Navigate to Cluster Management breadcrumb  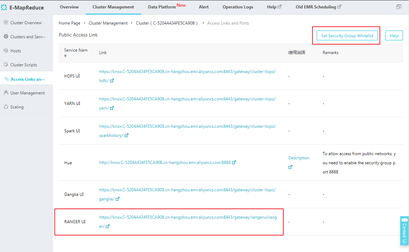click(108, 23)
